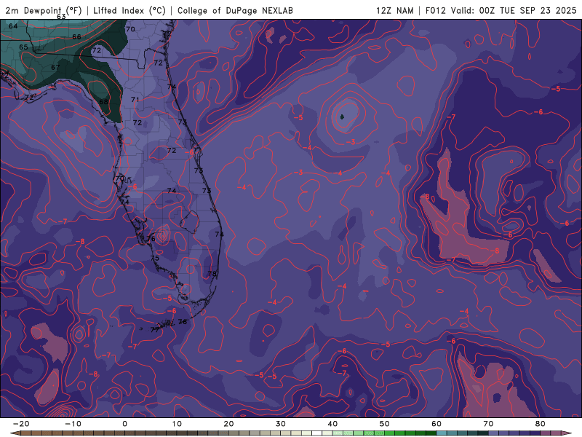Click the 60 label on the color bar
This screenshot has width=582, height=437.
click(x=436, y=424)
